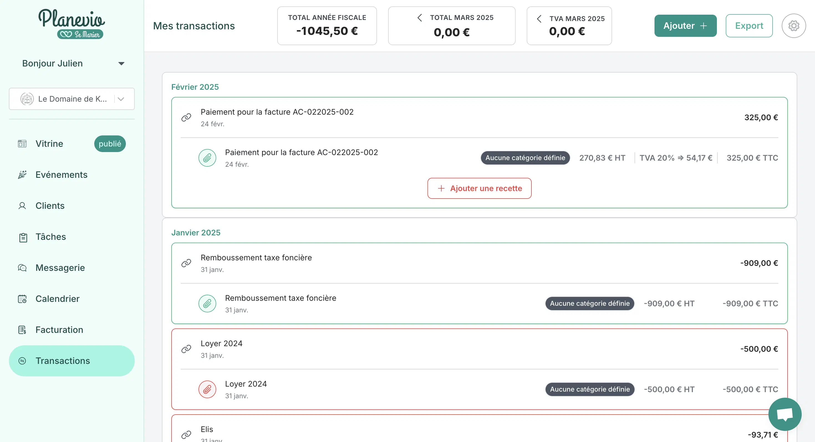Click the Facturation invoice icon
Viewport: 815px width, 442px height.
click(x=22, y=330)
